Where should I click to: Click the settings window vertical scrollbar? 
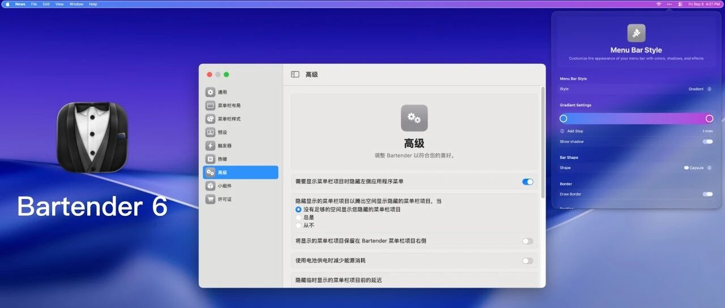[543, 142]
